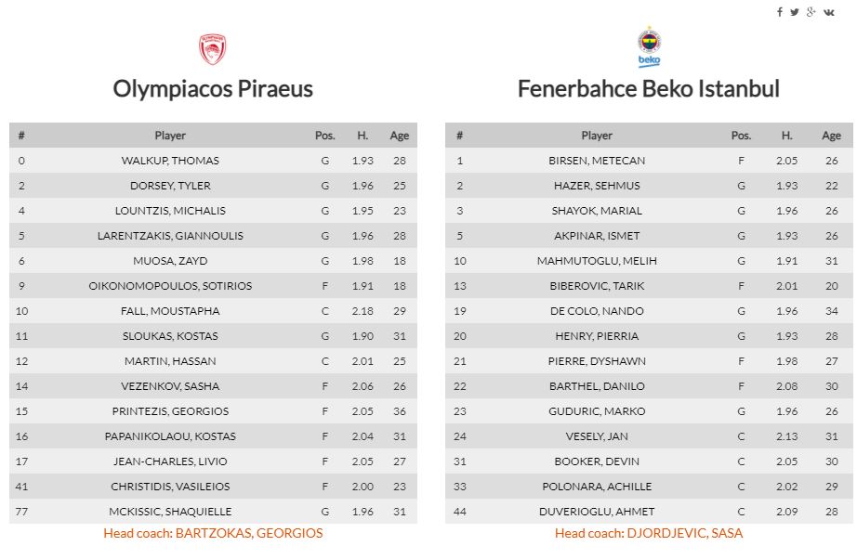Click Player column header in Fenerbahce table

coord(597,136)
